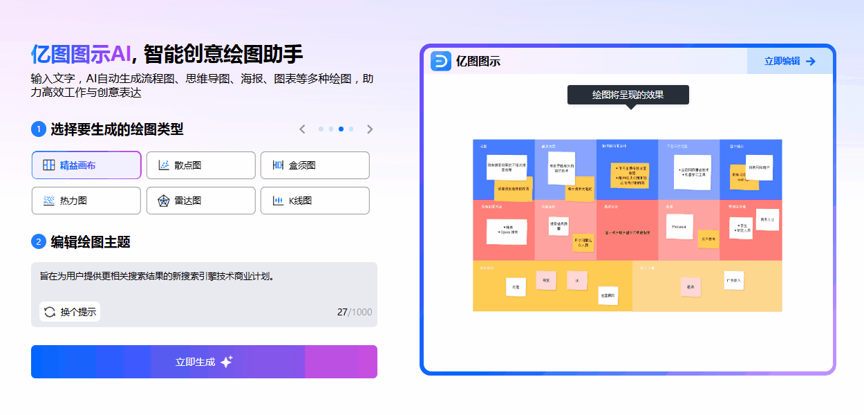Select the active third carousel dot
This screenshot has height=415, width=864.
click(x=341, y=129)
